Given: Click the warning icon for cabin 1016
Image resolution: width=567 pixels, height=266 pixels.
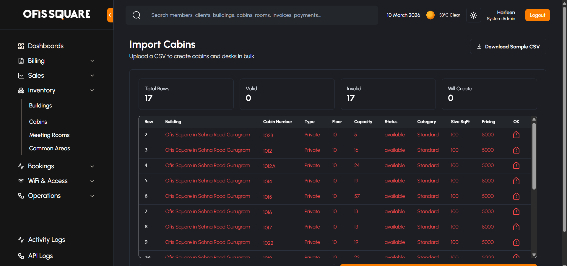Looking at the screenshot, I should click(516, 212).
